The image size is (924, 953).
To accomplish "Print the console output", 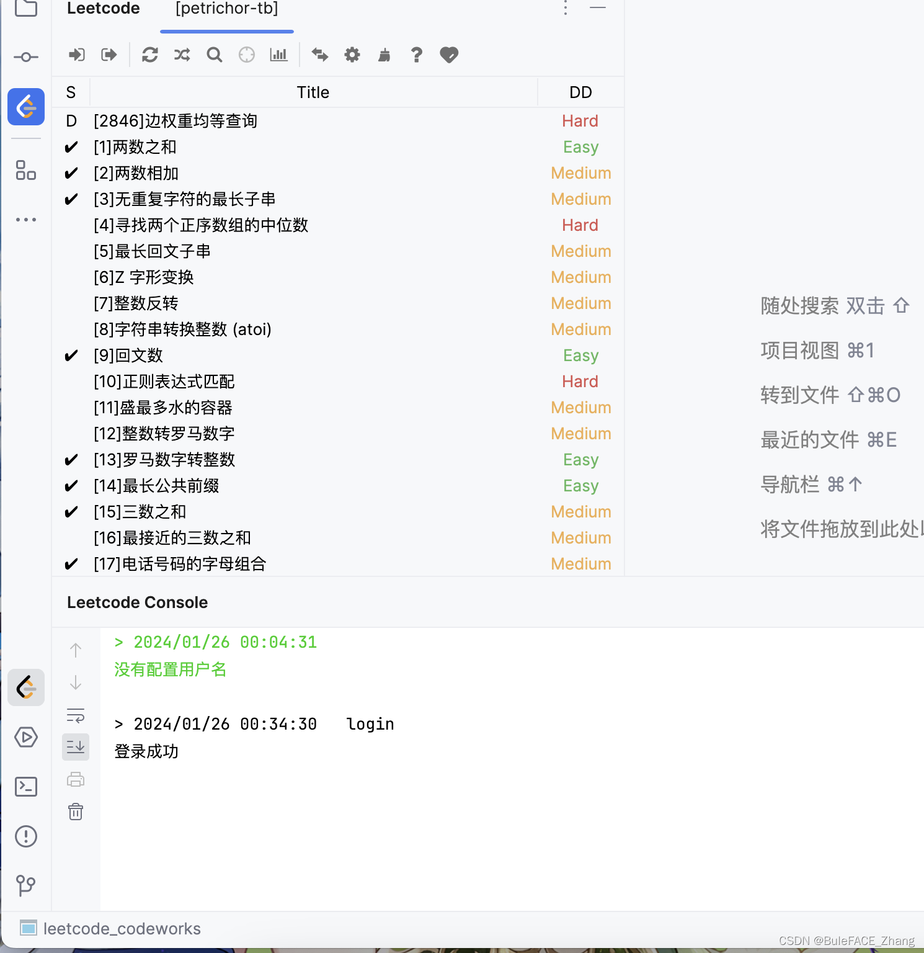I will tap(76, 779).
